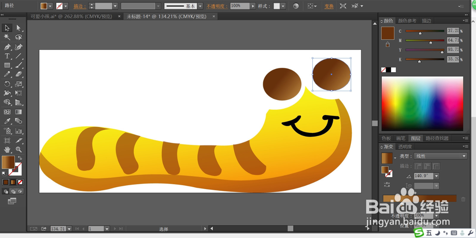The height and width of the screenshot is (238, 476).
Task: Open fill color dropdown in control bar
Action: point(51,6)
